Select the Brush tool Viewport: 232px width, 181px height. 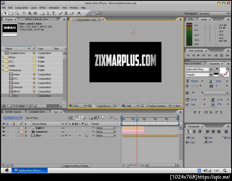(61, 14)
